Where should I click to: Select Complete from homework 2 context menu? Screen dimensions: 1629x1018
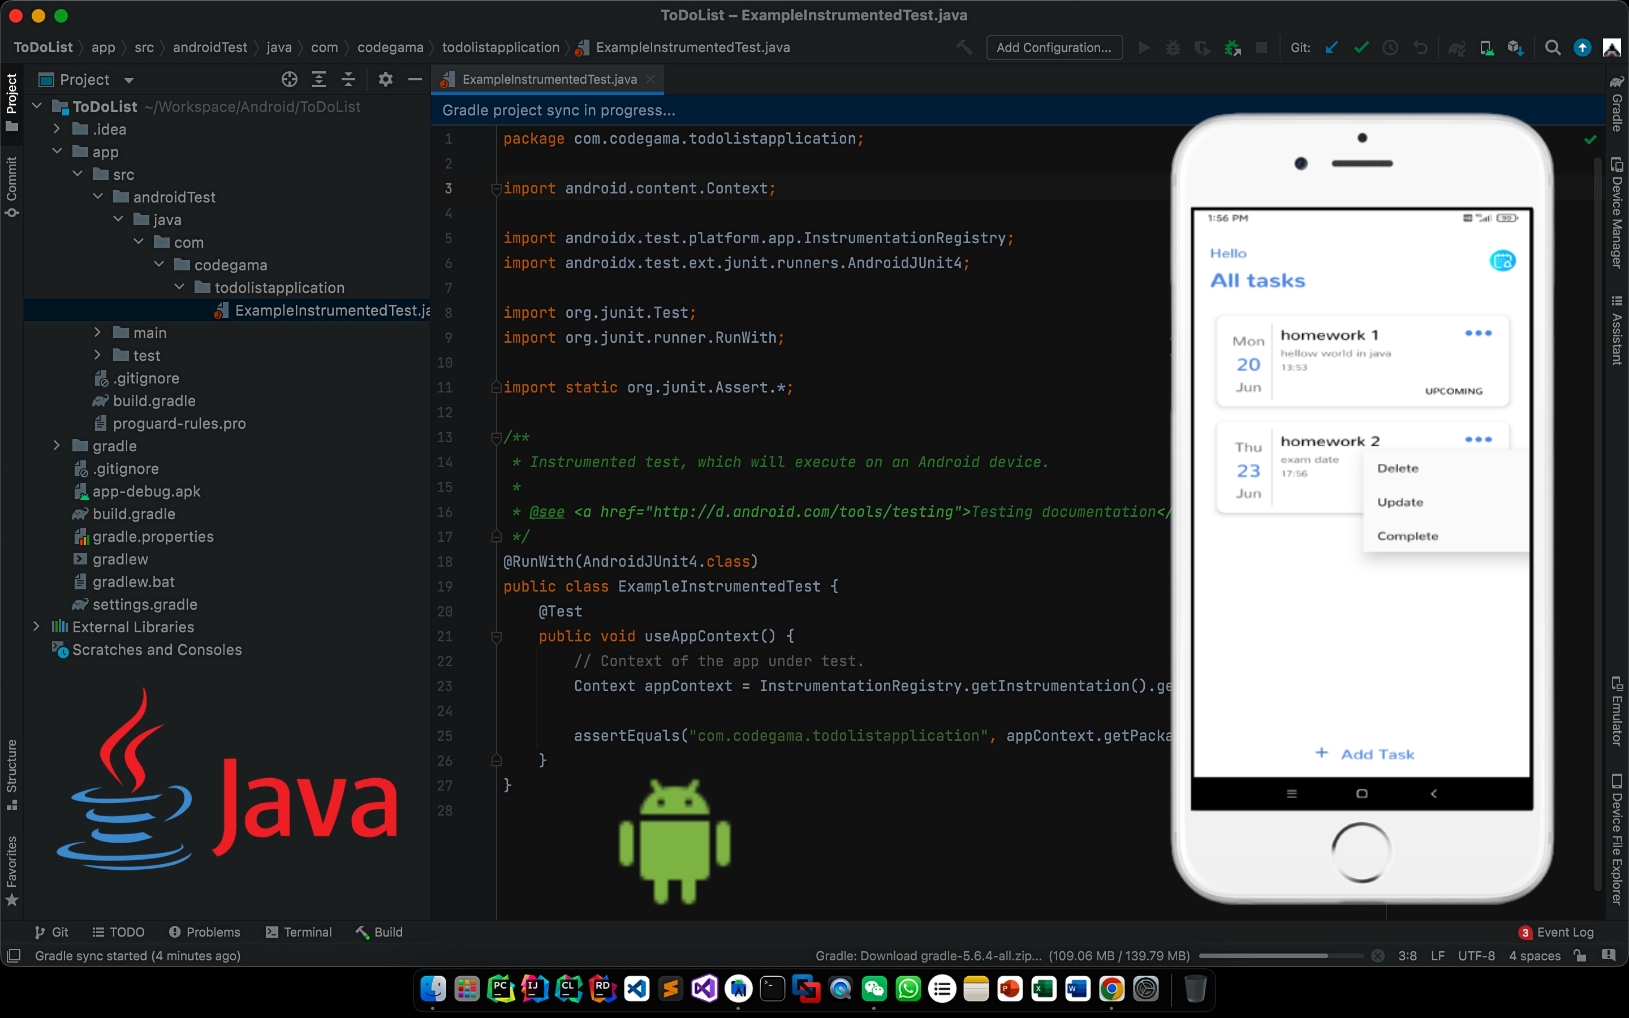[x=1408, y=536]
